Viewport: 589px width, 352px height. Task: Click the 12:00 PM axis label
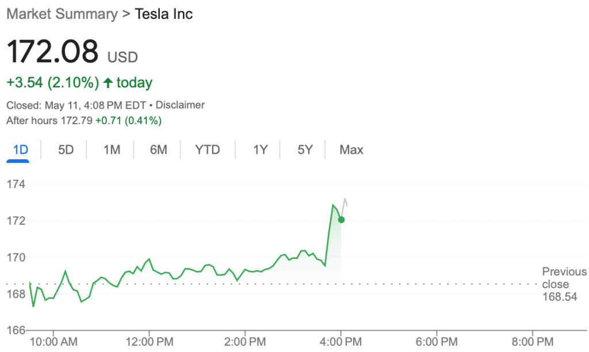149,342
